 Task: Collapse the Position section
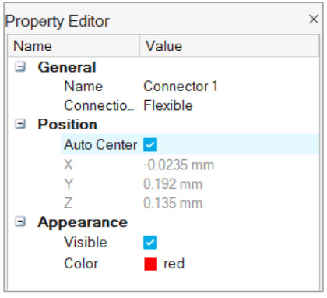(x=20, y=124)
